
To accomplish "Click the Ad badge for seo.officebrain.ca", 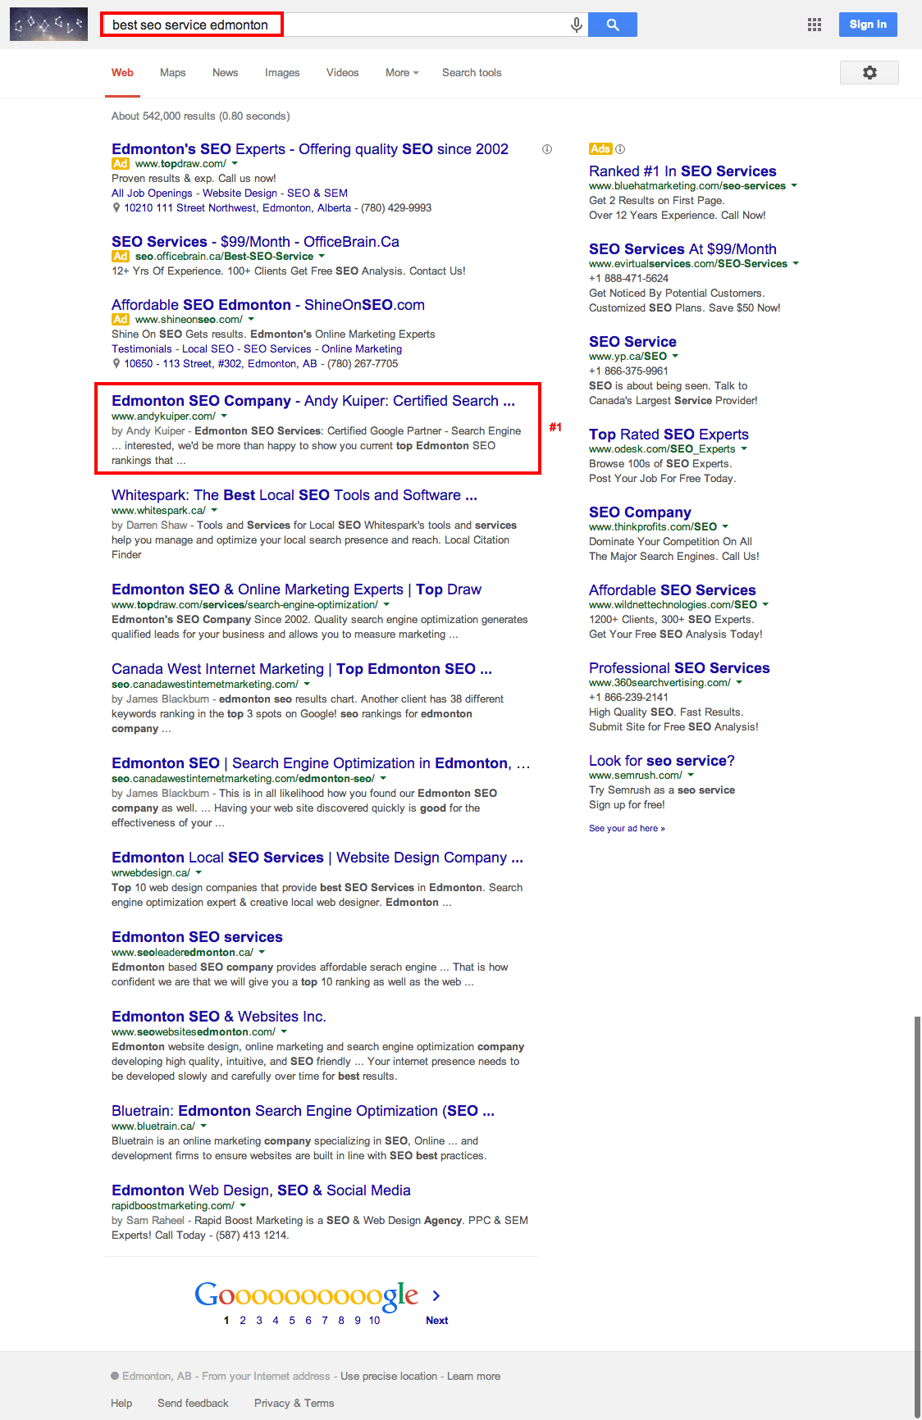I will click(121, 257).
